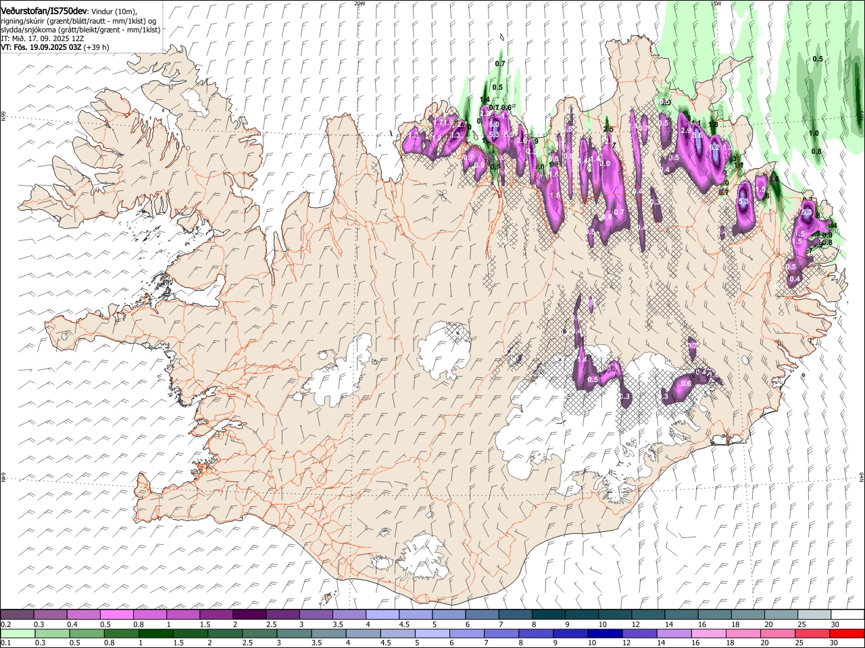Screen dimensions: 865x648
Task: Click the title text 'Veðurstofan/IS750dev'
Action: pos(44,11)
